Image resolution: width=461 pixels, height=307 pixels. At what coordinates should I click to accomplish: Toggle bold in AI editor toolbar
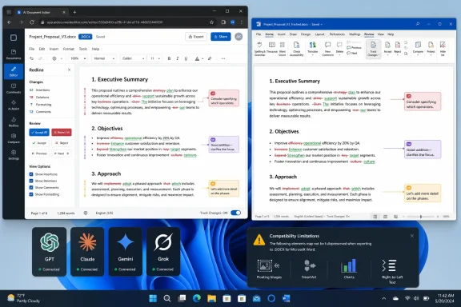[169, 58]
